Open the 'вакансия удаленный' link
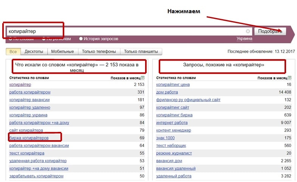 pos(176,168)
